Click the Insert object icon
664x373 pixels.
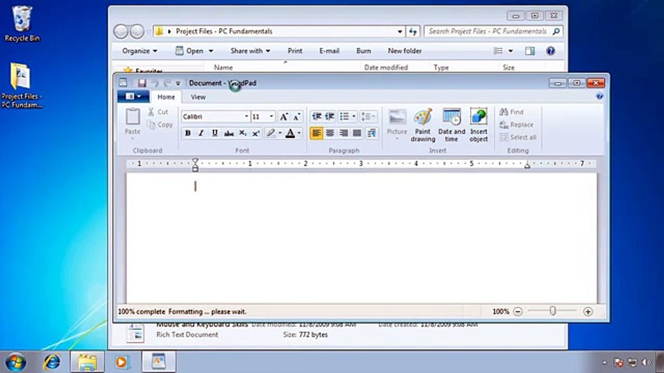[479, 117]
